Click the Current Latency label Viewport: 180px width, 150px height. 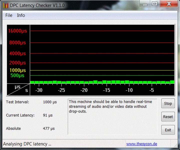20,115
